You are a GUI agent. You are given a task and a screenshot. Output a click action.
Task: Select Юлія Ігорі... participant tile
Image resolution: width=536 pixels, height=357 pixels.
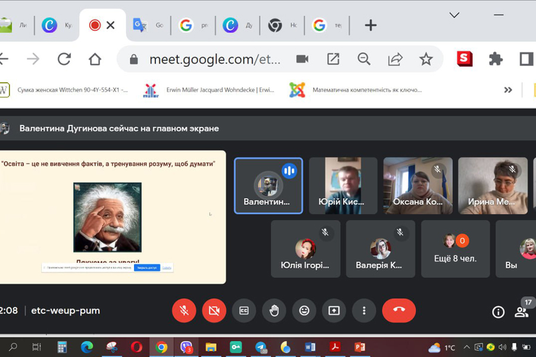(x=306, y=249)
